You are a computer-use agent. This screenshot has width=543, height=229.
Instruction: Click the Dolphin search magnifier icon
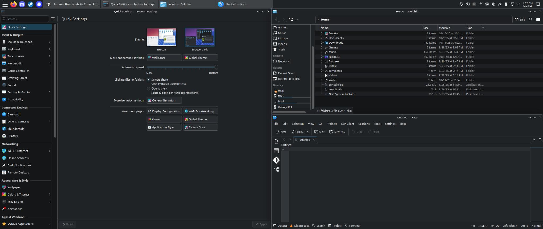[x=531, y=20]
